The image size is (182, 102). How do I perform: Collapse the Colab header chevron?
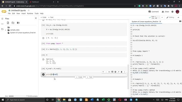click(178, 18)
